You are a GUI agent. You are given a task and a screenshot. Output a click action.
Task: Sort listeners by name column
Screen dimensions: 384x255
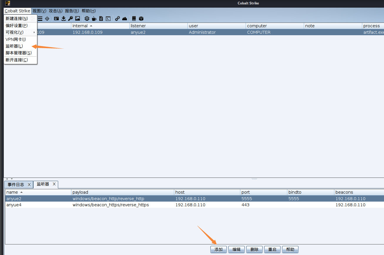coord(38,192)
